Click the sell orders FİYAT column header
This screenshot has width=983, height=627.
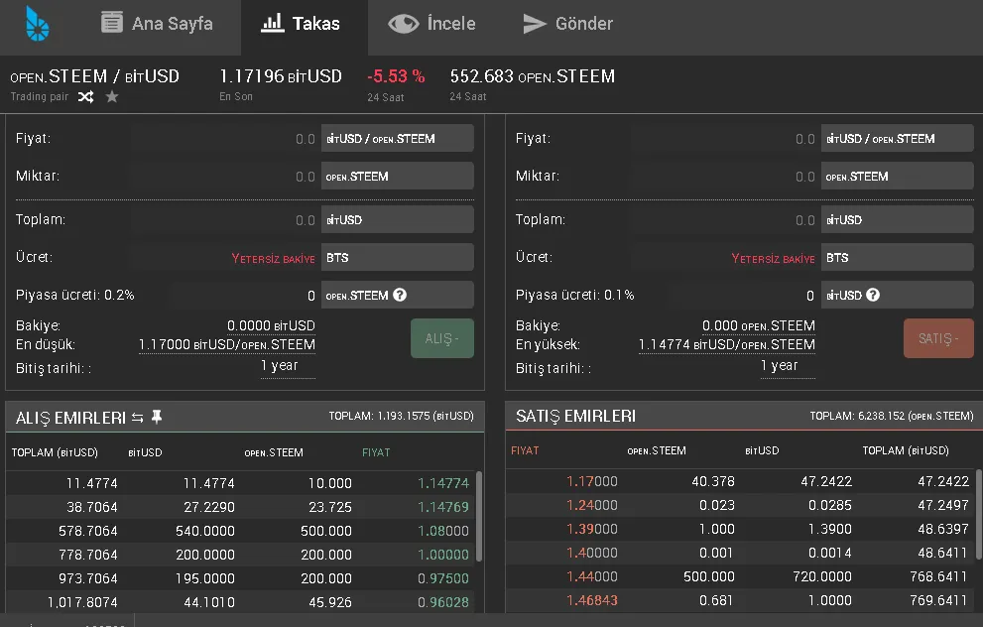[x=525, y=450]
